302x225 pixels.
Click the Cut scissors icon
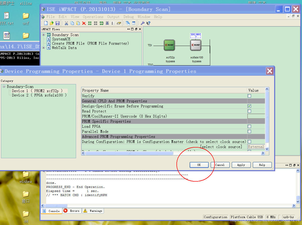click(66, 23)
